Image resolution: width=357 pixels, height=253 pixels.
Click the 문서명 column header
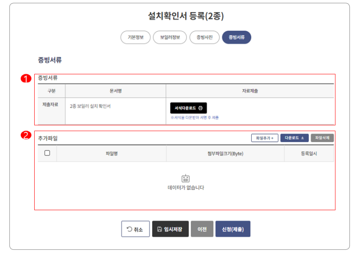[116, 91]
